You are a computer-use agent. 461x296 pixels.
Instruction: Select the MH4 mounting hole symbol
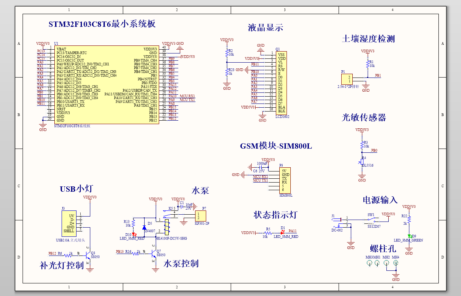(395, 263)
